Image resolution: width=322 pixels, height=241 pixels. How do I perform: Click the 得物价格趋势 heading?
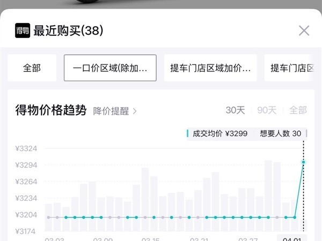click(x=51, y=110)
